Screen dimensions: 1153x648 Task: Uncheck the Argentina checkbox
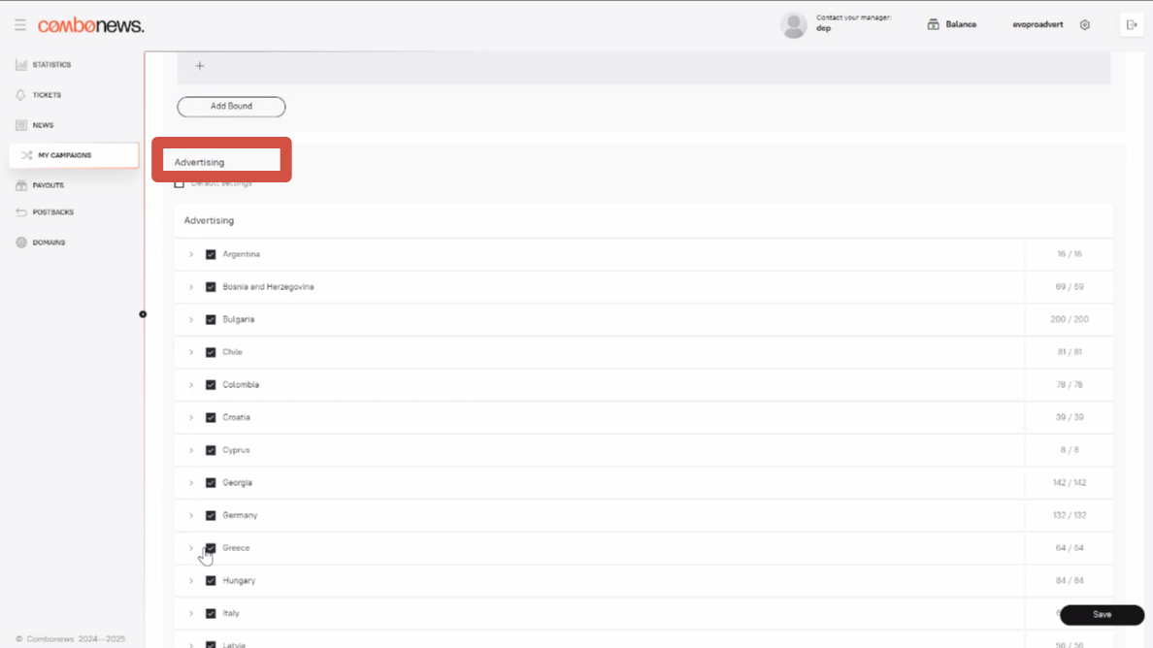[x=211, y=254]
